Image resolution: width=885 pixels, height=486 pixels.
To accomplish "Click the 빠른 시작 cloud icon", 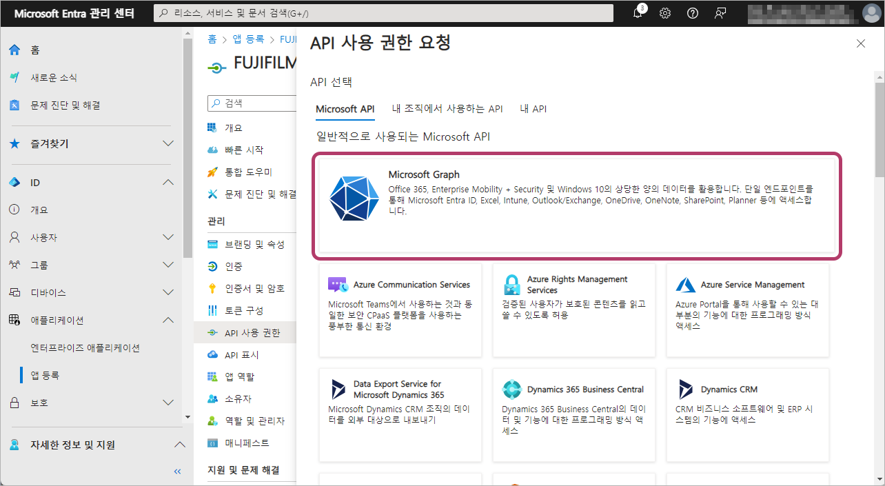I will click(212, 150).
